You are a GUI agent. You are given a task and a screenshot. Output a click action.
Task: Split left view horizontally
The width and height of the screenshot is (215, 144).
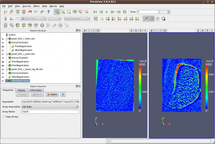(x=131, y=31)
